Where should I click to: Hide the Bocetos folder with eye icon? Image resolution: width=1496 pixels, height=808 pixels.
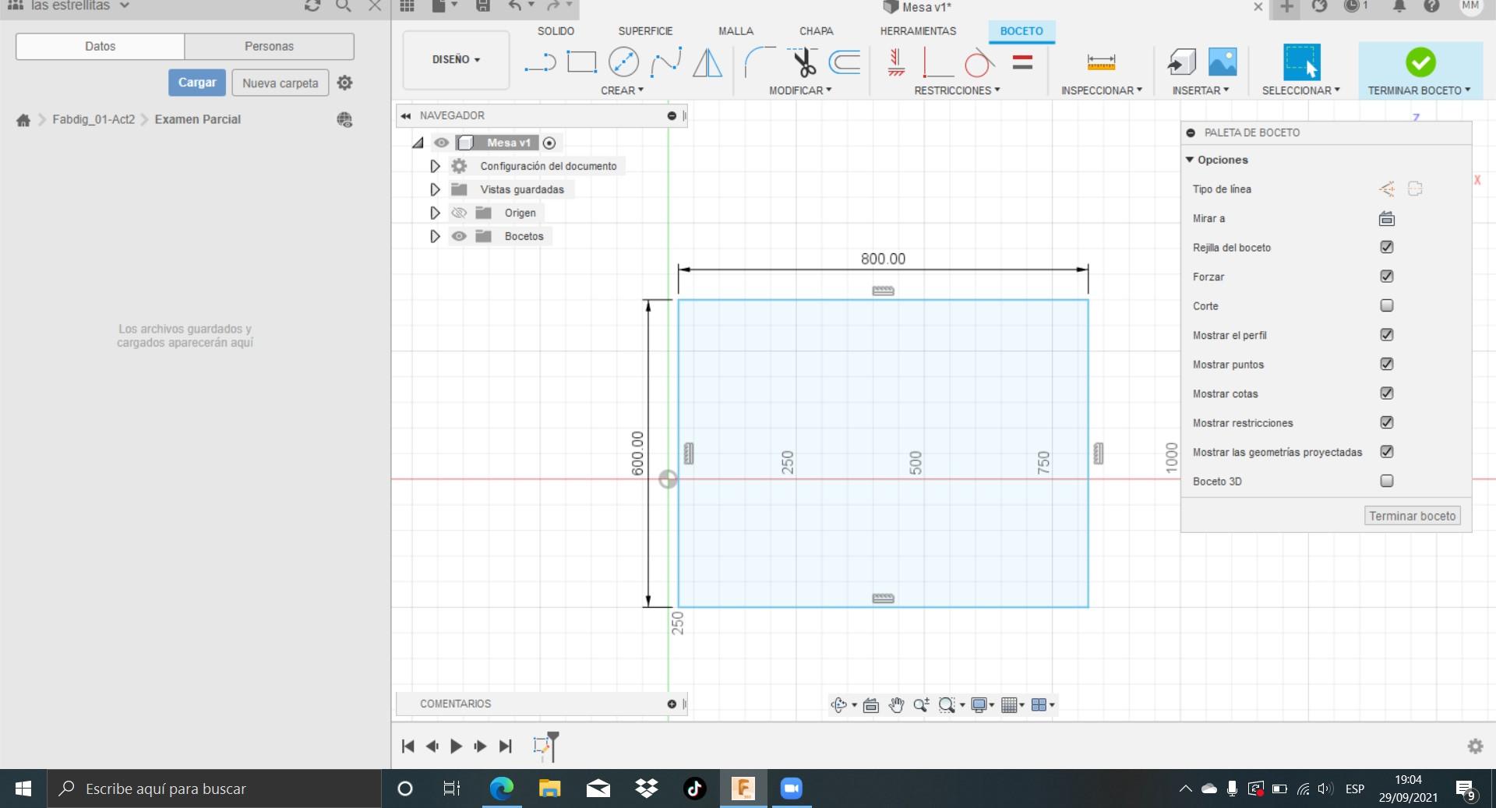tap(459, 236)
